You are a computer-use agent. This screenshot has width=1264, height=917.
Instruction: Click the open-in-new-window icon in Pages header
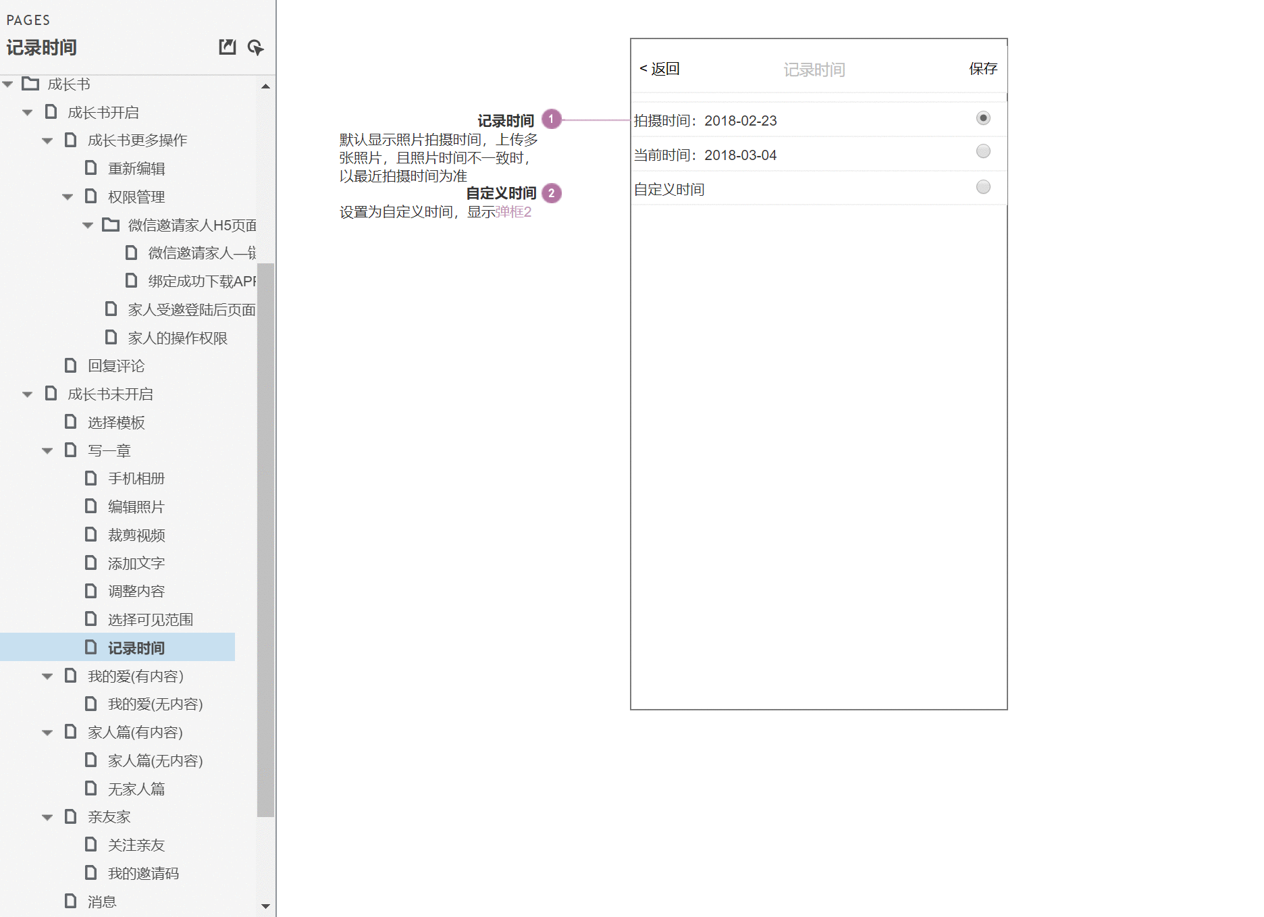(x=228, y=47)
